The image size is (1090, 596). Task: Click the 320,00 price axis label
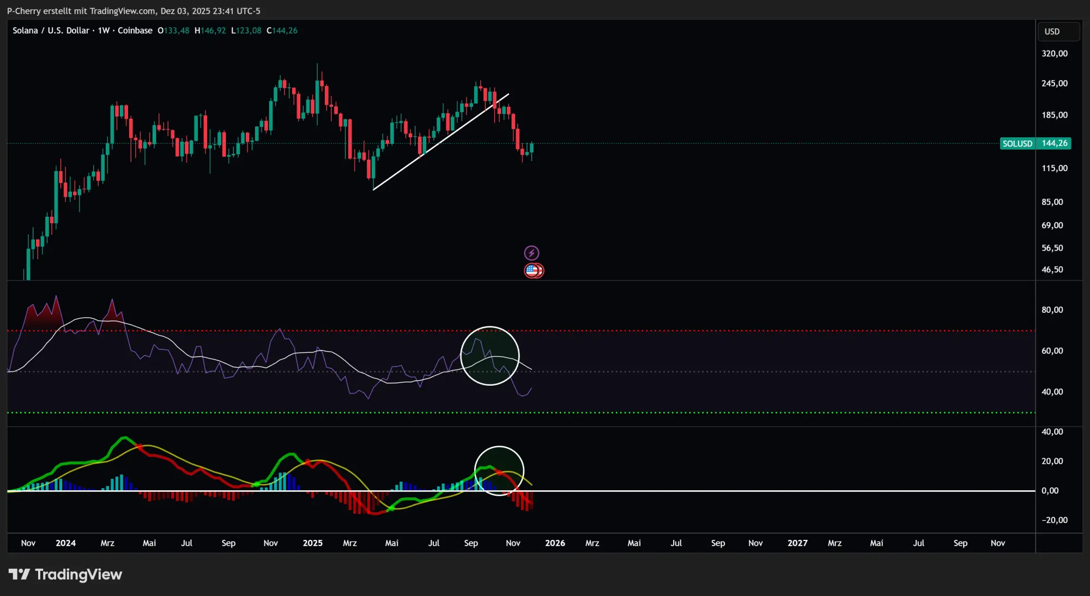tap(1055, 54)
